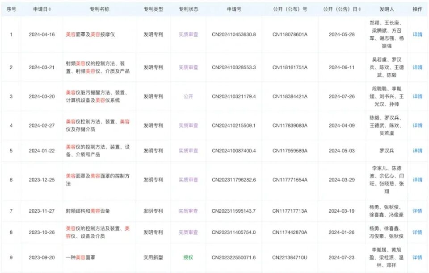Open 详情 link for row 2 CN118161751A
Screen dimensions: 429x273
click(x=417, y=67)
